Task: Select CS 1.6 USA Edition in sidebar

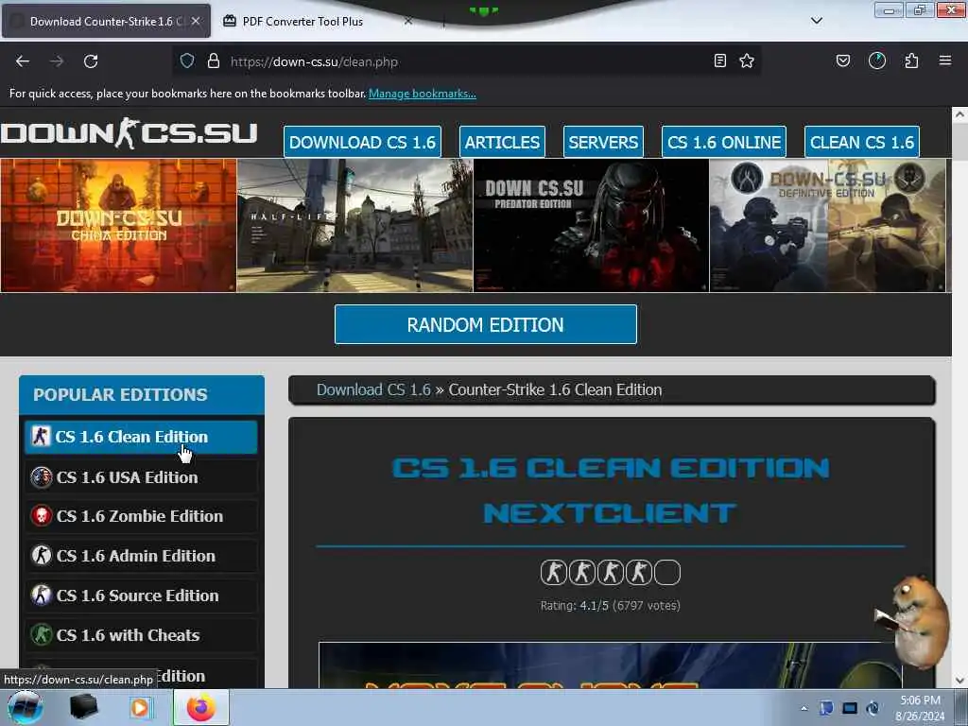Action: 141,477
